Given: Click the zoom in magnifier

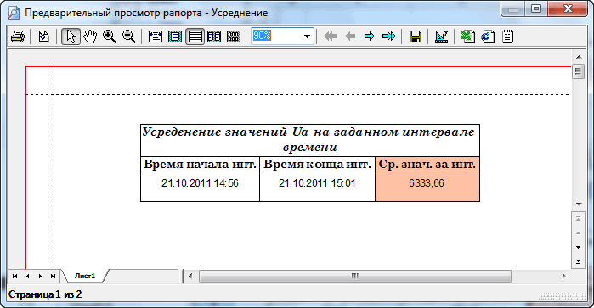Looking at the screenshot, I should 110,36.
